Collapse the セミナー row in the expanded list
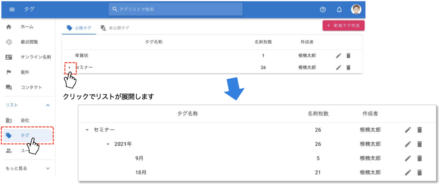Viewport: 439px width, 184px height. tap(87, 130)
